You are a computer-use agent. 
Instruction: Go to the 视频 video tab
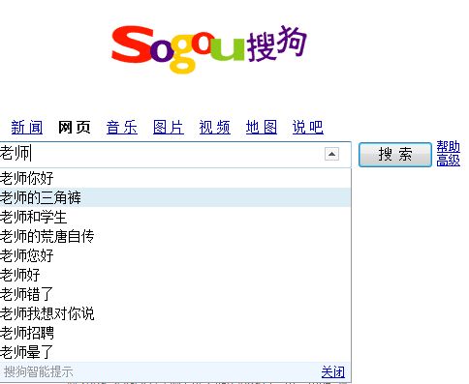pos(215,127)
